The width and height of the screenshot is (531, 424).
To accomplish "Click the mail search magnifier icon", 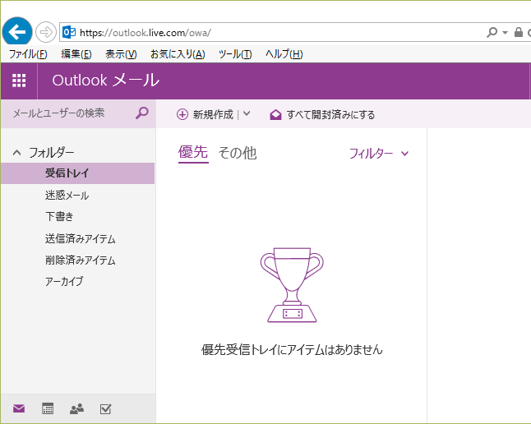I will (142, 113).
